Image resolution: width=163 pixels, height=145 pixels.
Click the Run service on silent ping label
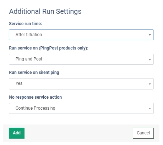(x=34, y=72)
